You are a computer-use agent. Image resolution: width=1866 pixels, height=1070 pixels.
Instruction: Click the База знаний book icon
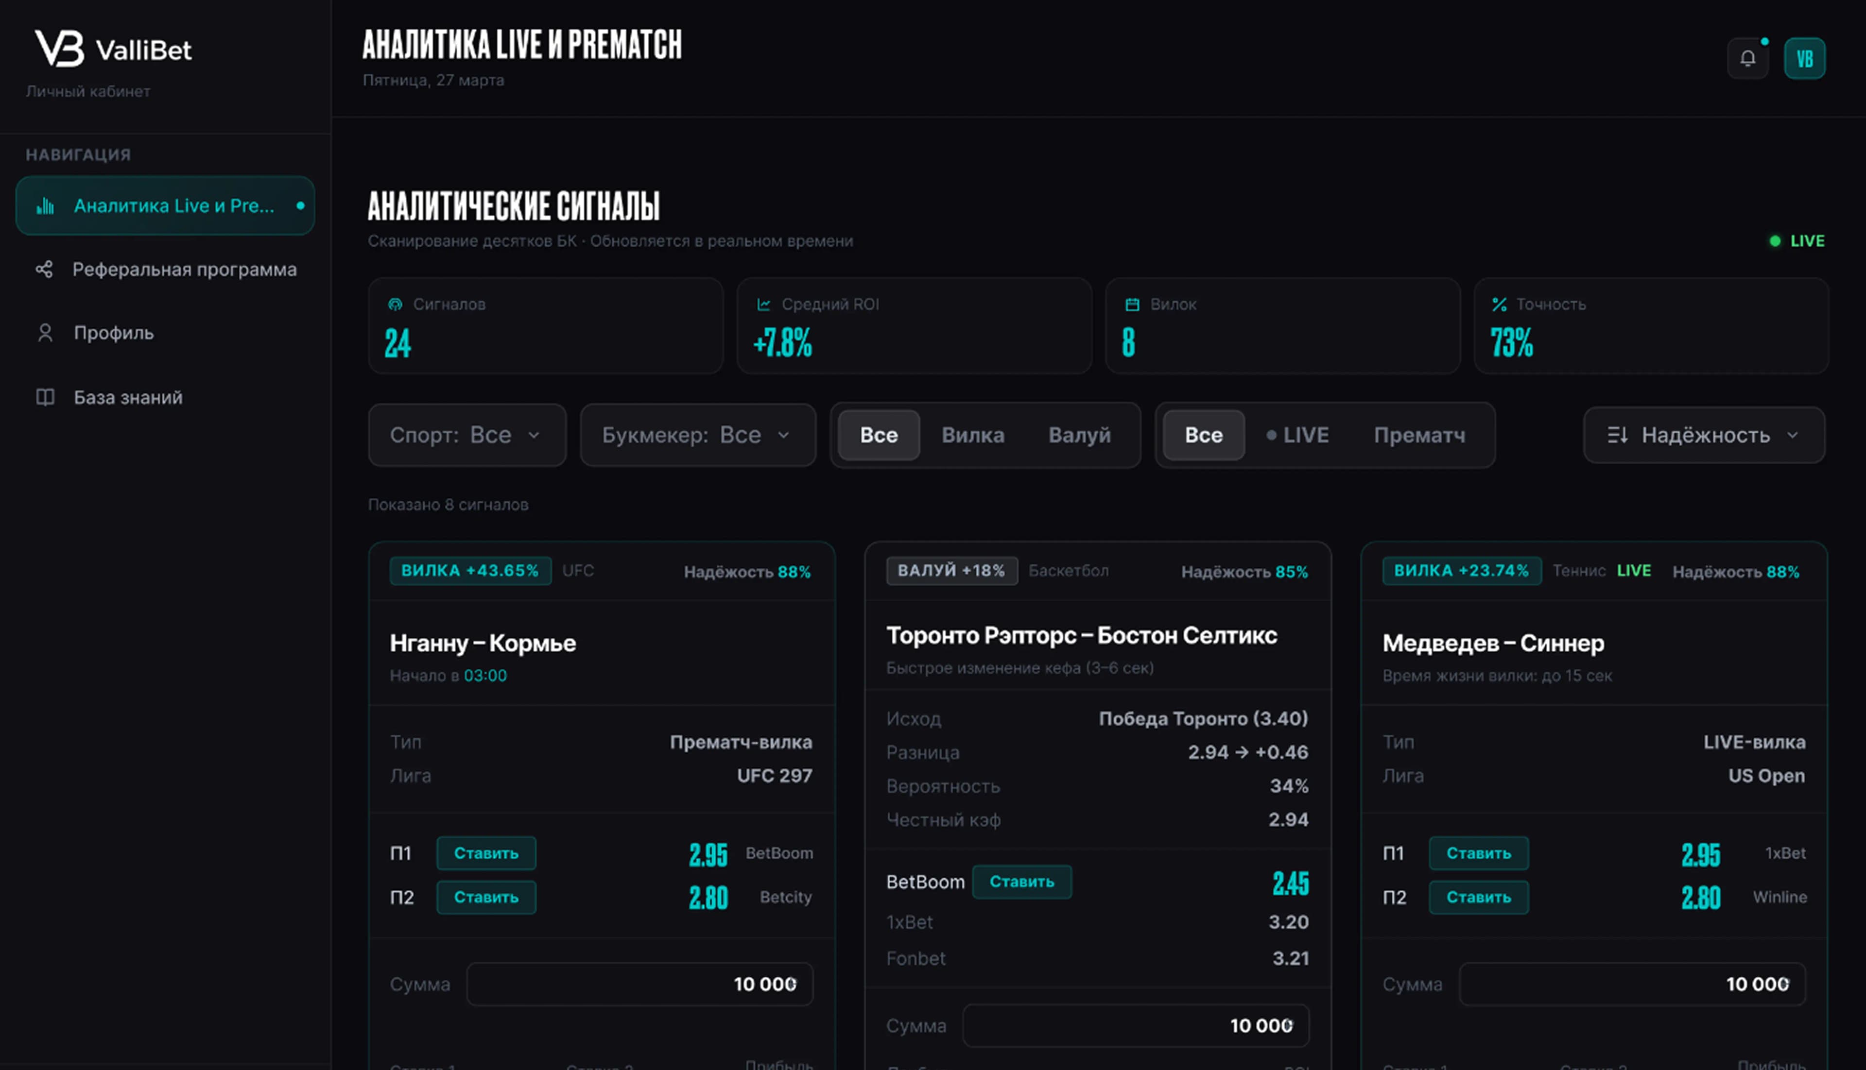click(45, 397)
